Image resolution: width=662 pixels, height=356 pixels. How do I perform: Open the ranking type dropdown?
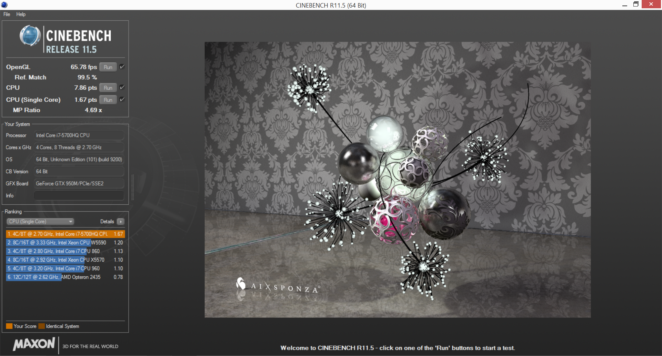[x=40, y=221]
